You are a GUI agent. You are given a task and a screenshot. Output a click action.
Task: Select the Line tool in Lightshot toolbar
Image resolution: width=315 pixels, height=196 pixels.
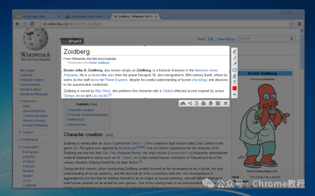coord(235,58)
